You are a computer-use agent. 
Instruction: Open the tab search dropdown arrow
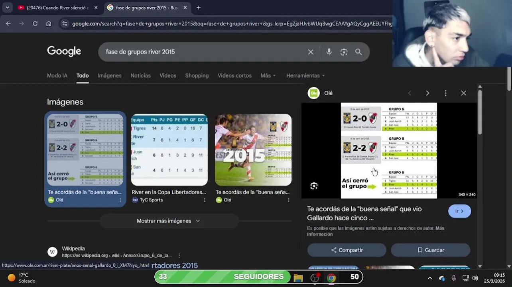click(x=7, y=8)
